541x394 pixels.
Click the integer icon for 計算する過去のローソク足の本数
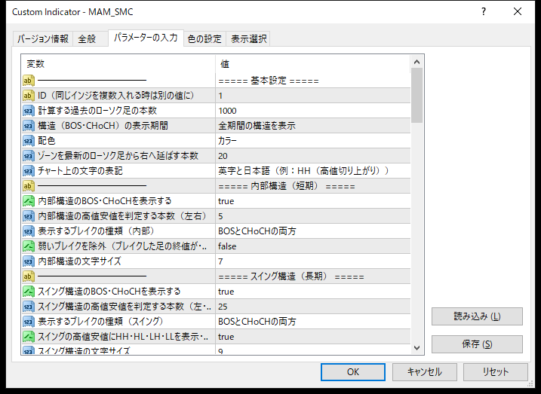[x=29, y=111]
